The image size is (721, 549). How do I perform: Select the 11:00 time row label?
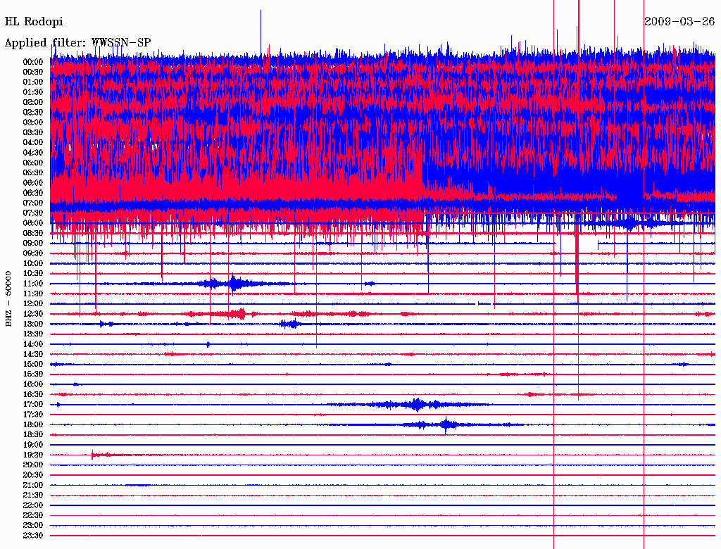pos(33,284)
